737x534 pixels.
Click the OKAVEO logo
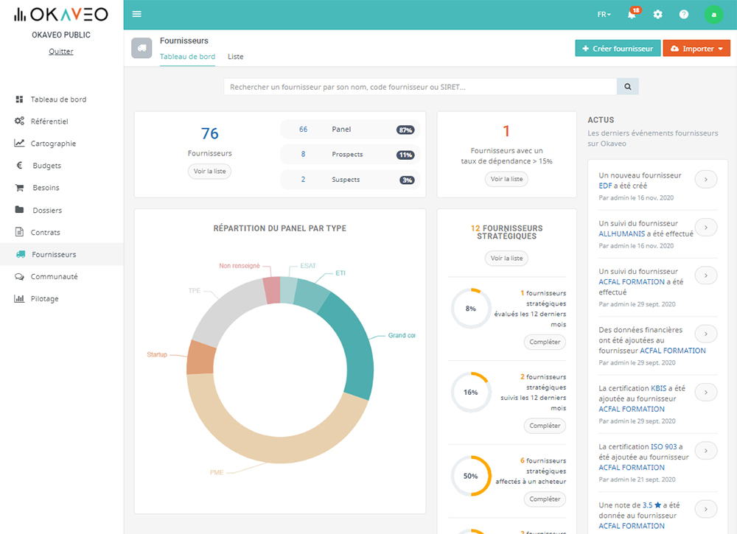[61, 15]
